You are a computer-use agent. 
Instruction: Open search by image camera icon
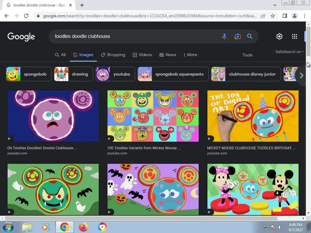click(x=238, y=36)
